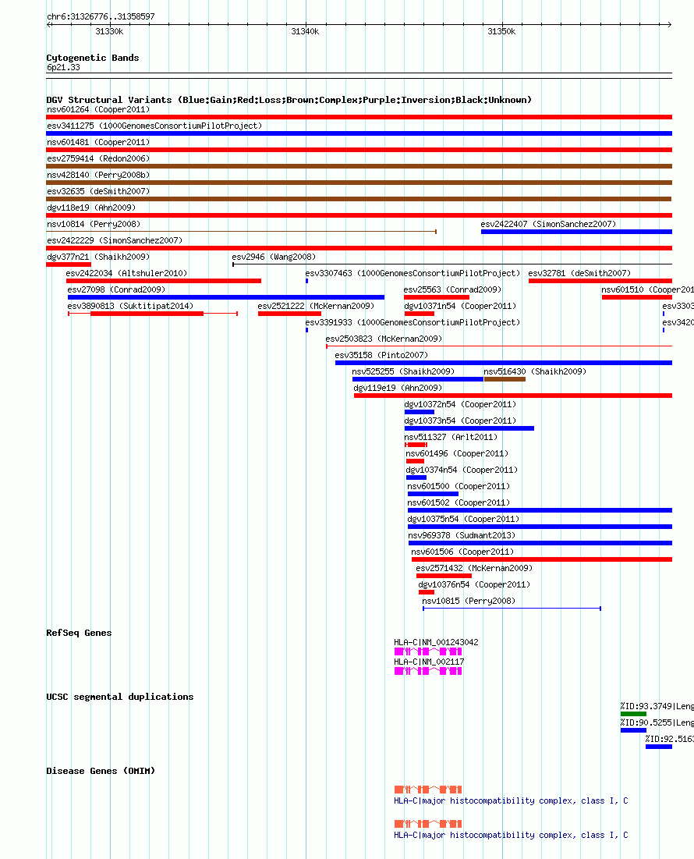The width and height of the screenshot is (694, 859).
Task: Open HLA-C NM_001243042 gene glyph
Action: click(428, 652)
